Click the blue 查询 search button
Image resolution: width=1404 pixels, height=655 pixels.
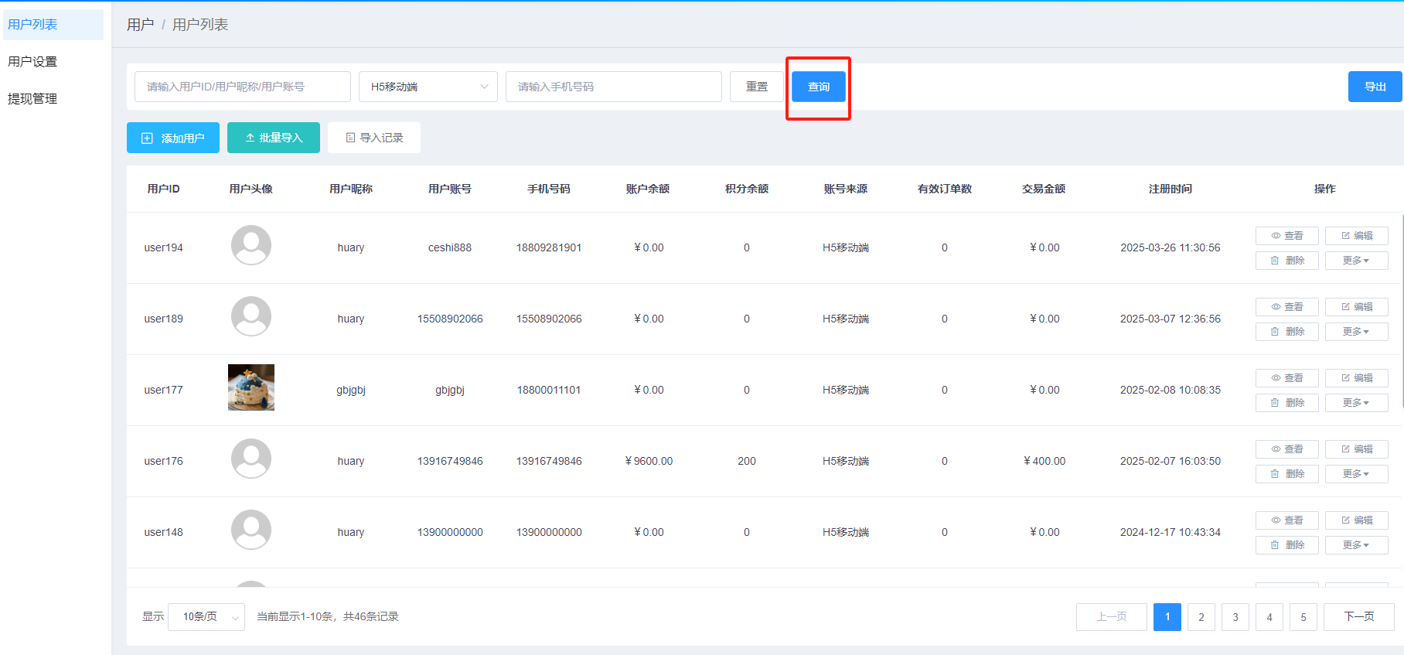[818, 87]
